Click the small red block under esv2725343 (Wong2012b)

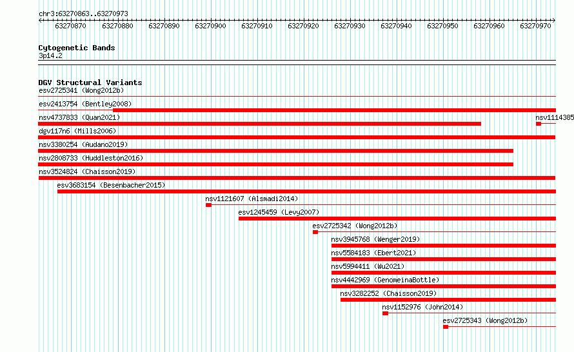point(446,327)
